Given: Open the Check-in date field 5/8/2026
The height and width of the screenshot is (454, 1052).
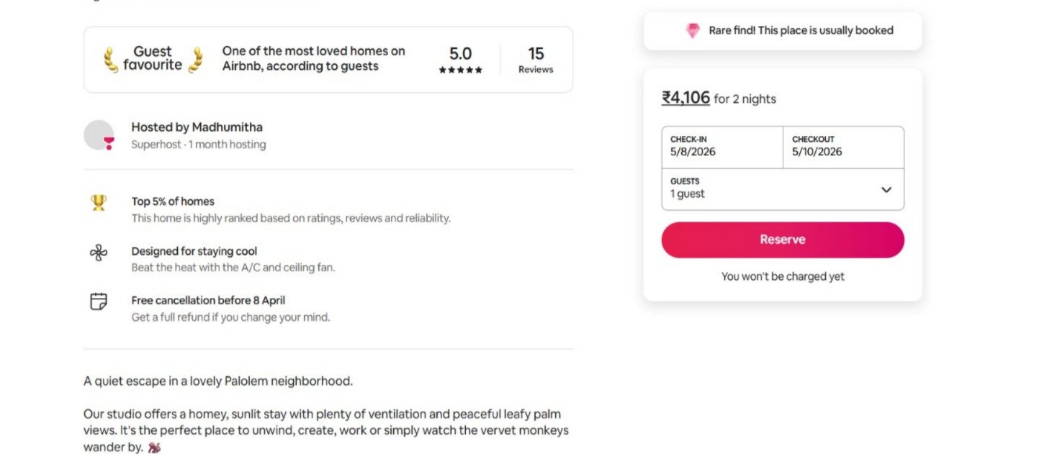Looking at the screenshot, I should (x=721, y=147).
